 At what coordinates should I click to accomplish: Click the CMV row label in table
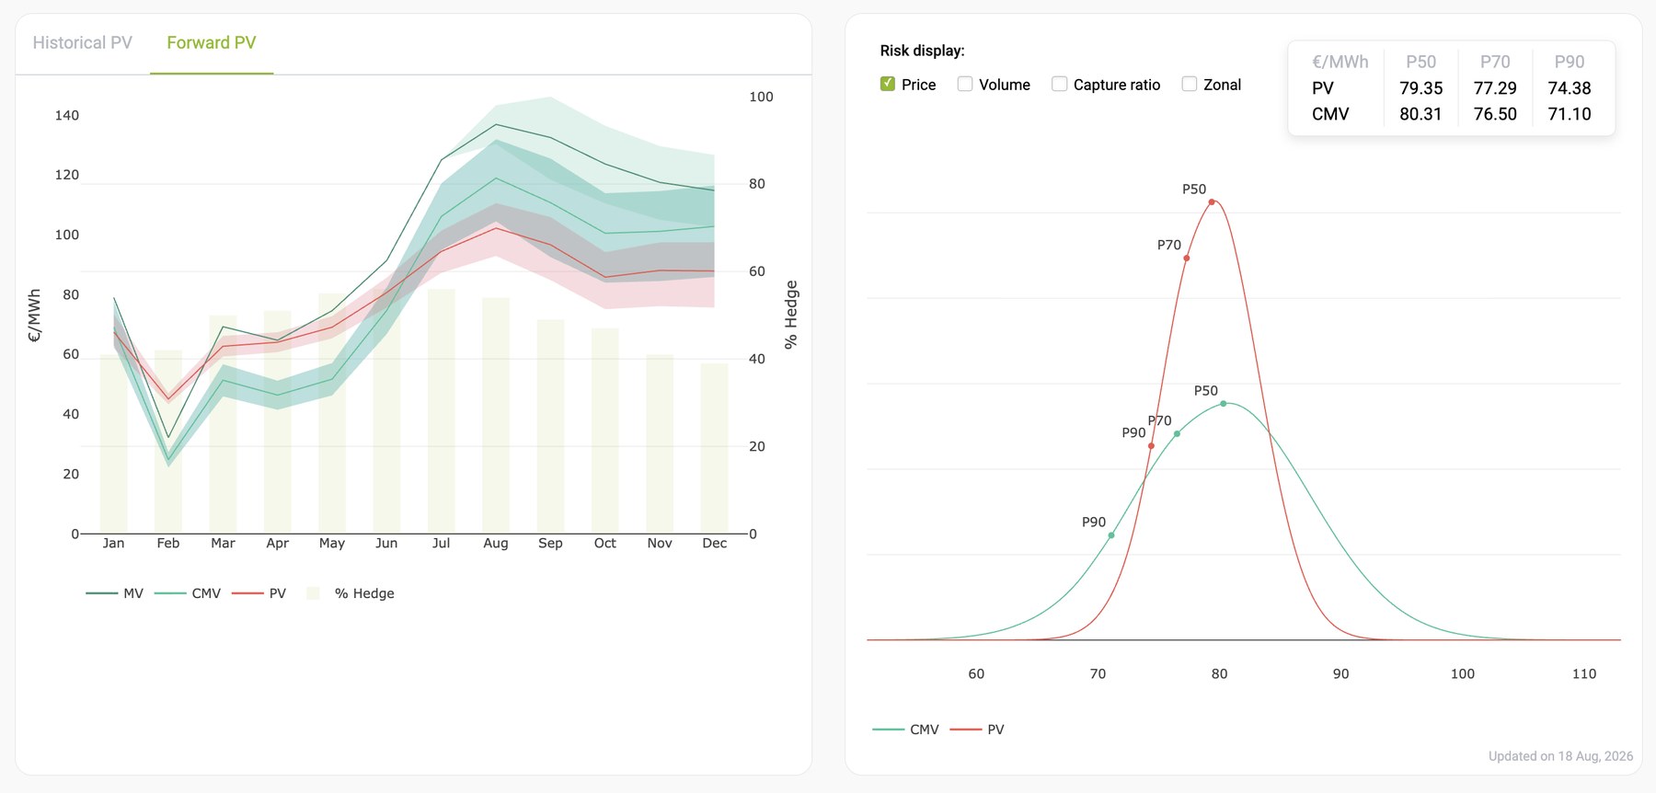(1330, 114)
